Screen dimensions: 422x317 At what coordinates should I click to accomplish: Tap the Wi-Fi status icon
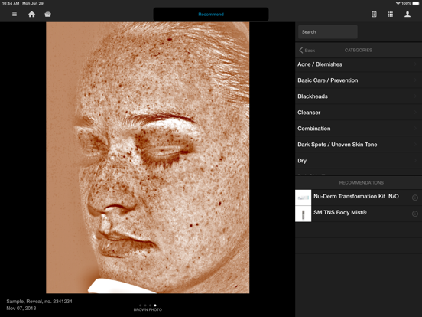[398, 3]
